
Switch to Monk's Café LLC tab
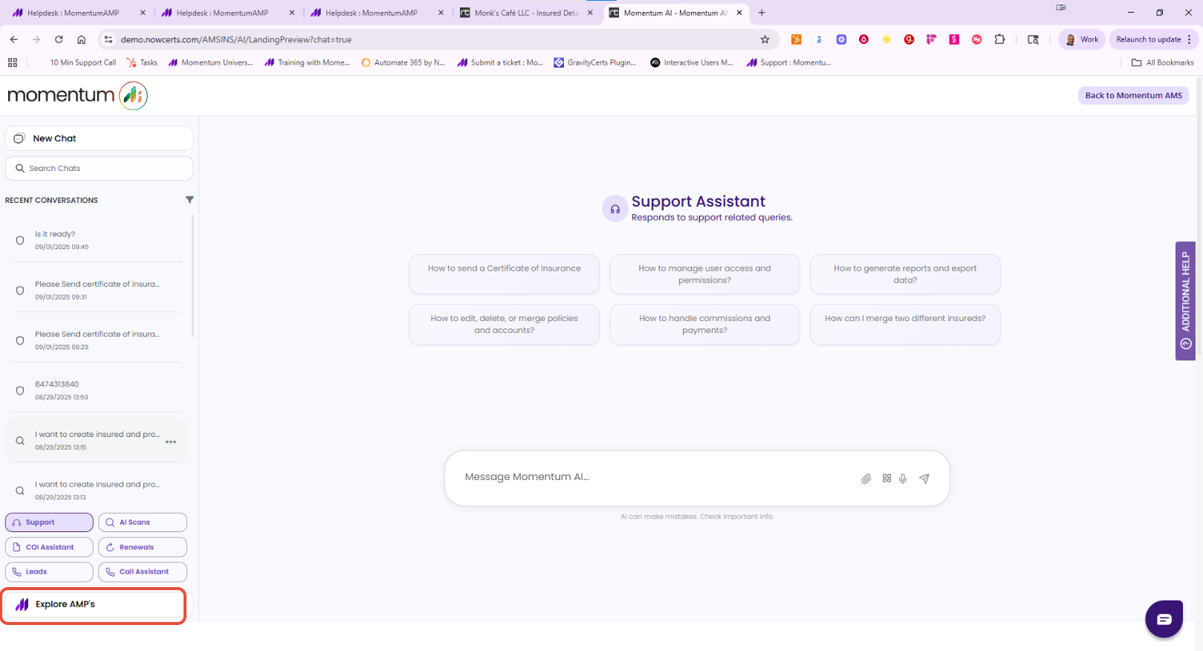tap(526, 13)
